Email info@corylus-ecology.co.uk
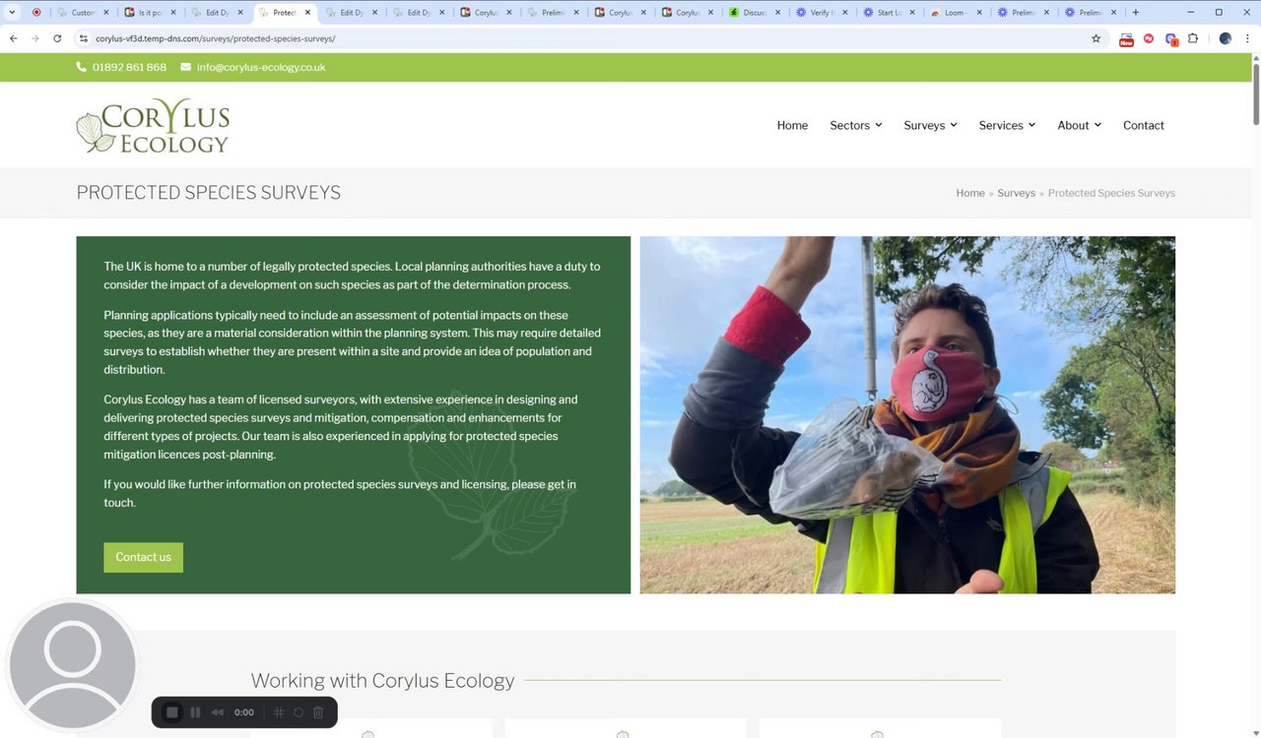The width and height of the screenshot is (1261, 738). (x=261, y=67)
